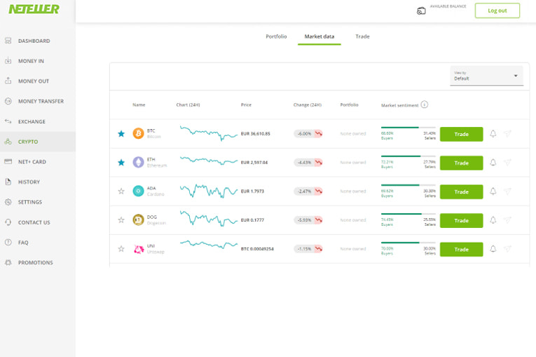Click the Uniswap unicorn icon
Screen dimensions: 536x357
coord(139,249)
